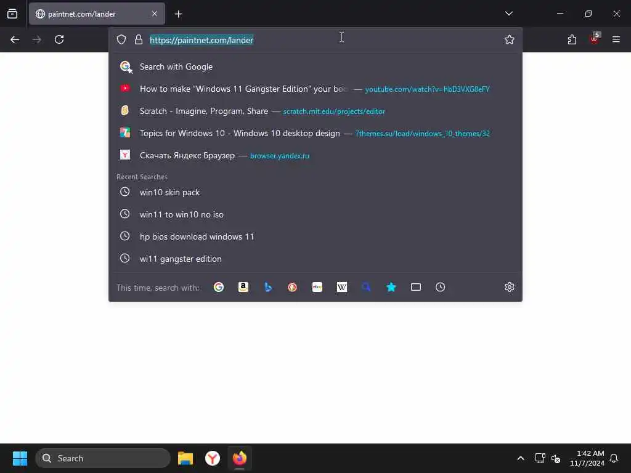
Task: Open Scratch Imagine Program Share suggestion
Action: (315, 111)
